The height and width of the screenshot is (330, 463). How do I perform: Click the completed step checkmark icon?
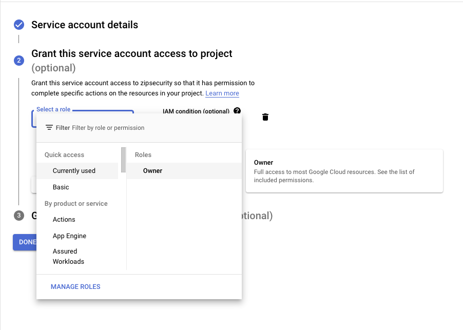[19, 25]
